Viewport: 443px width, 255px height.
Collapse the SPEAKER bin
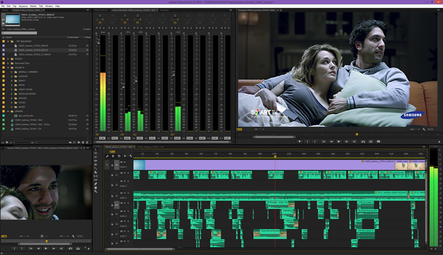(x=8, y=112)
